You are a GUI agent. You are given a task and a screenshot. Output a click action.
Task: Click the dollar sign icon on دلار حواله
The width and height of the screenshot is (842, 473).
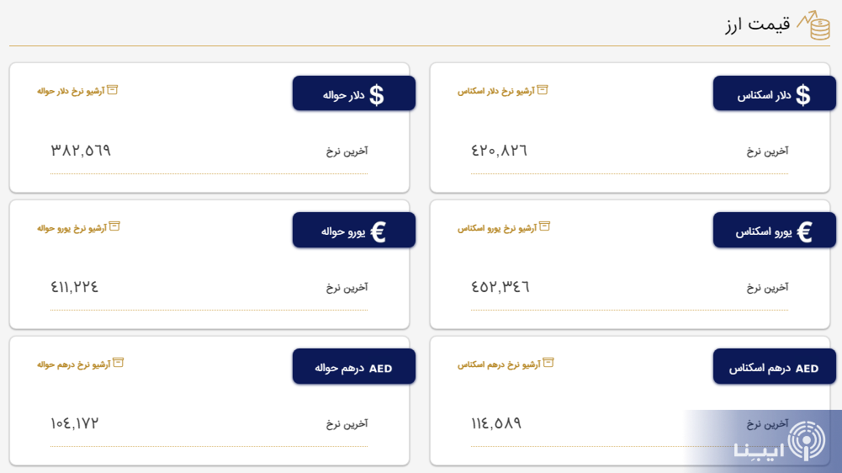pyautogui.click(x=377, y=95)
